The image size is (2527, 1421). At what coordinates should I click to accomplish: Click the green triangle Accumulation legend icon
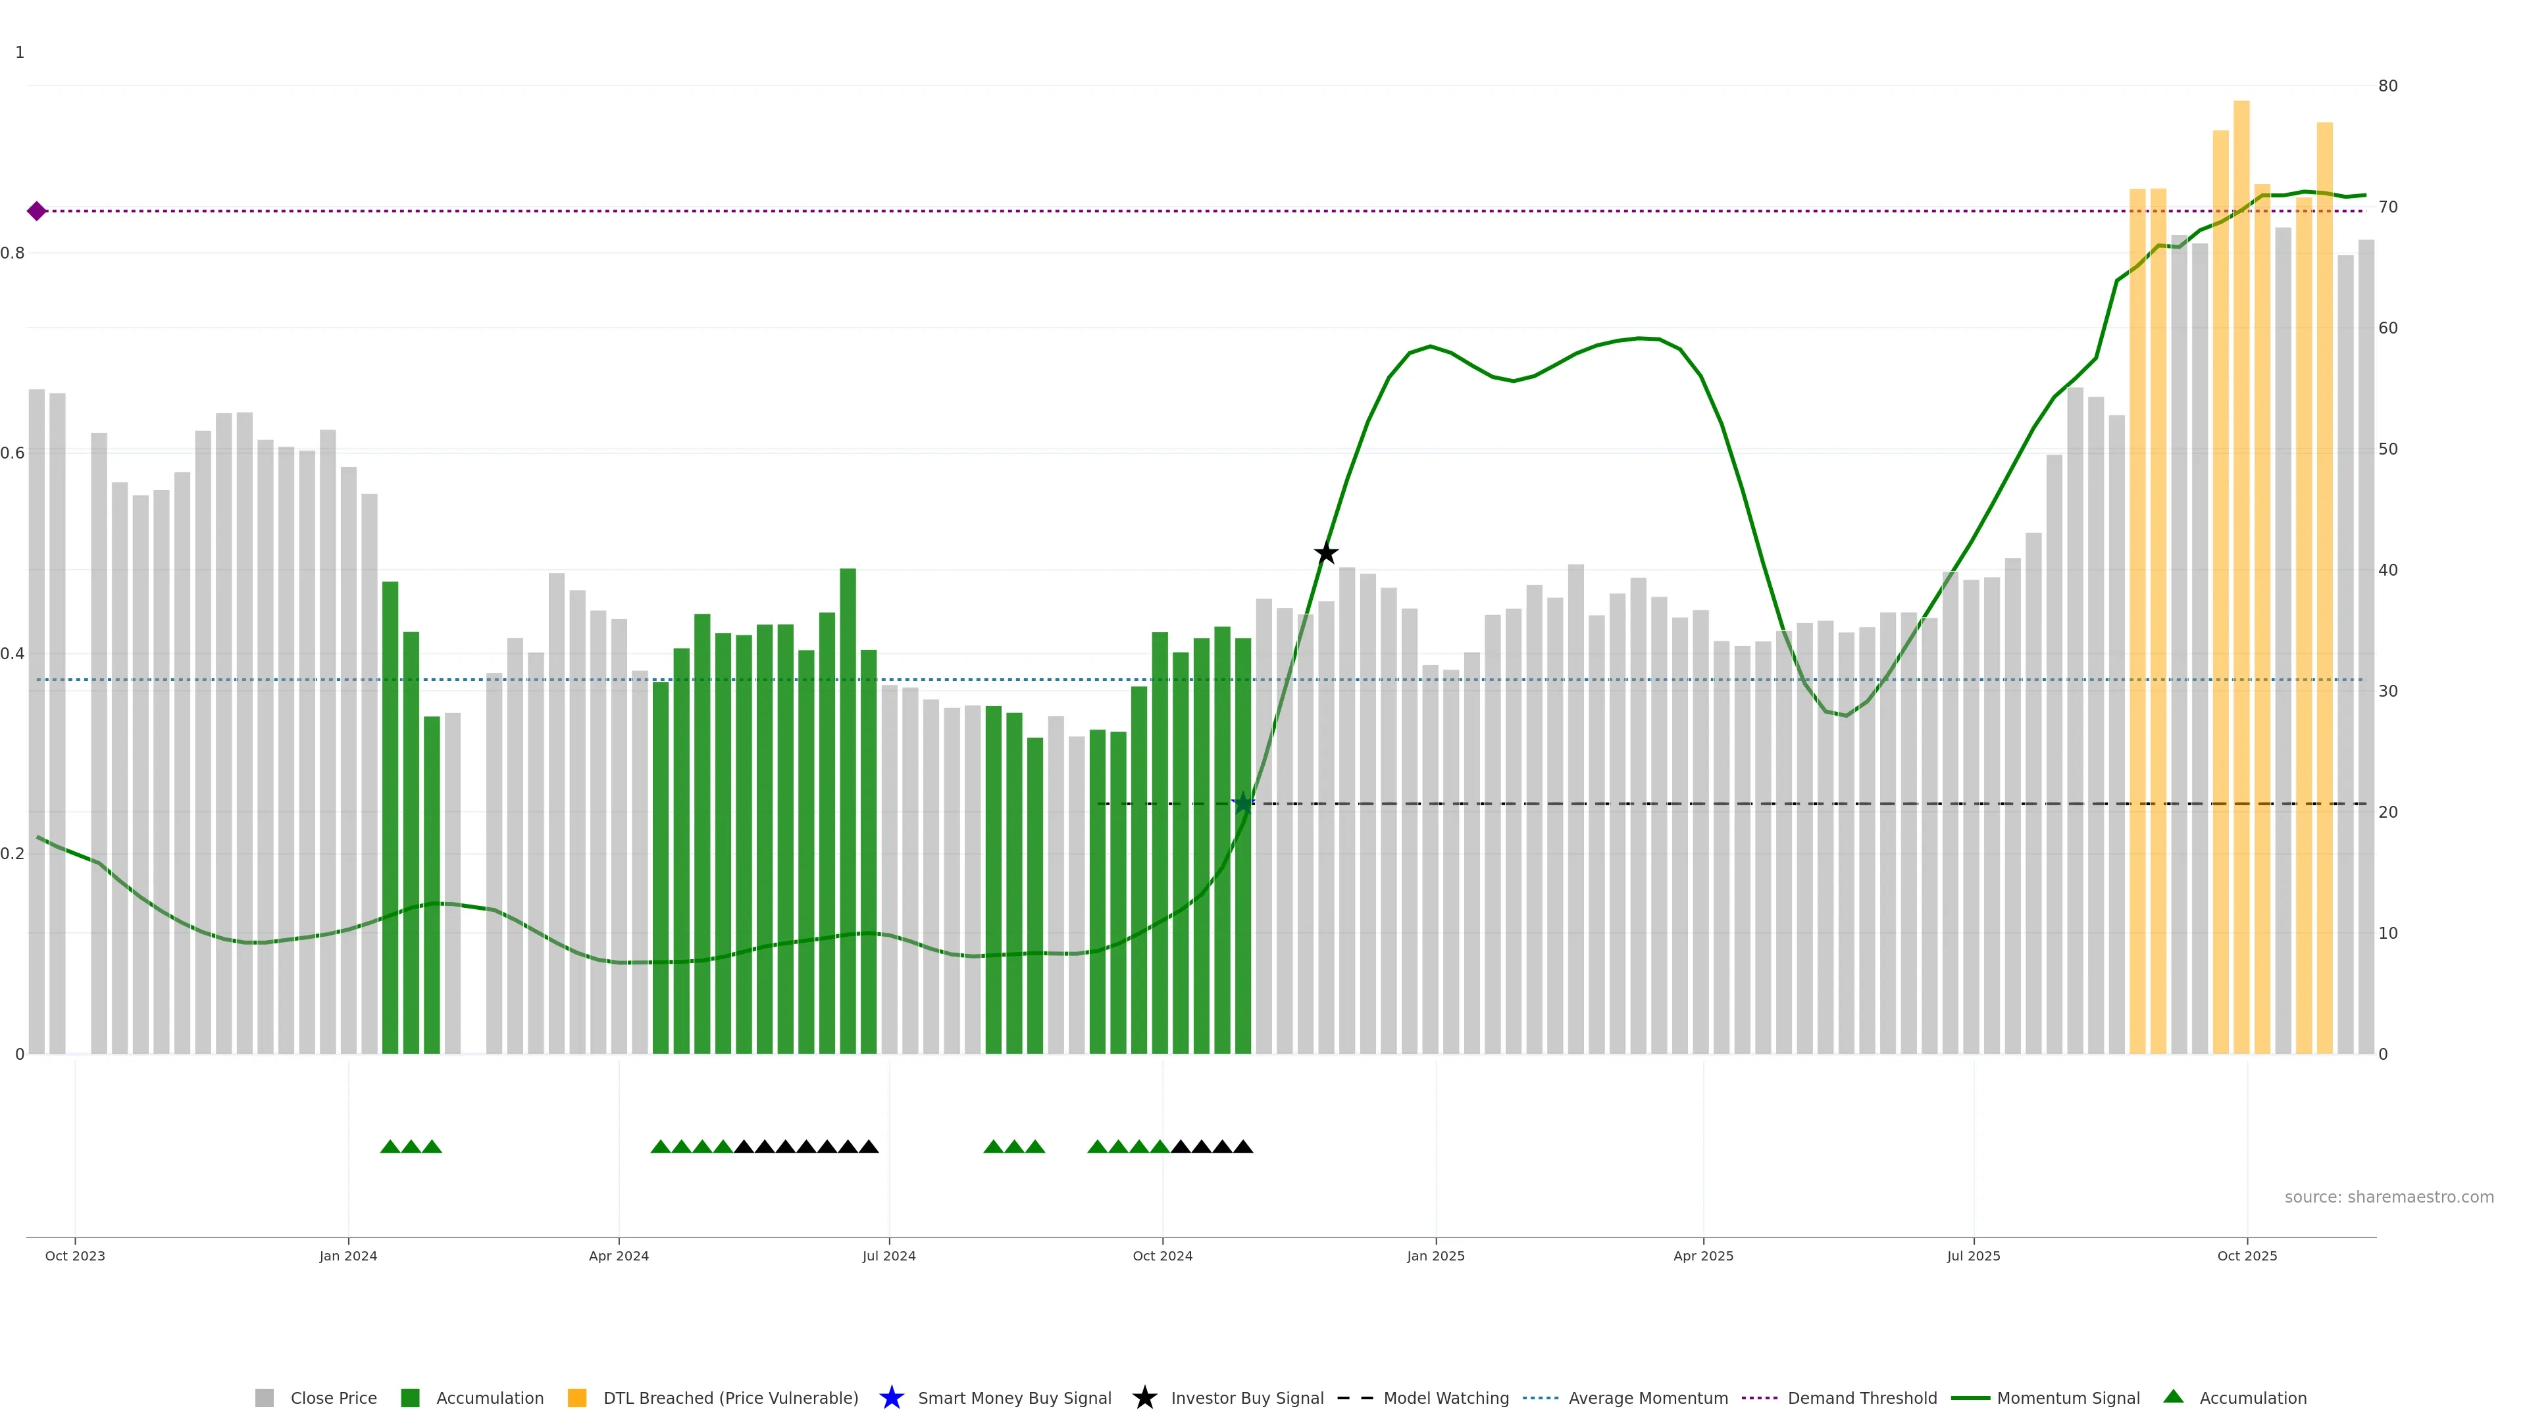tap(2173, 1397)
